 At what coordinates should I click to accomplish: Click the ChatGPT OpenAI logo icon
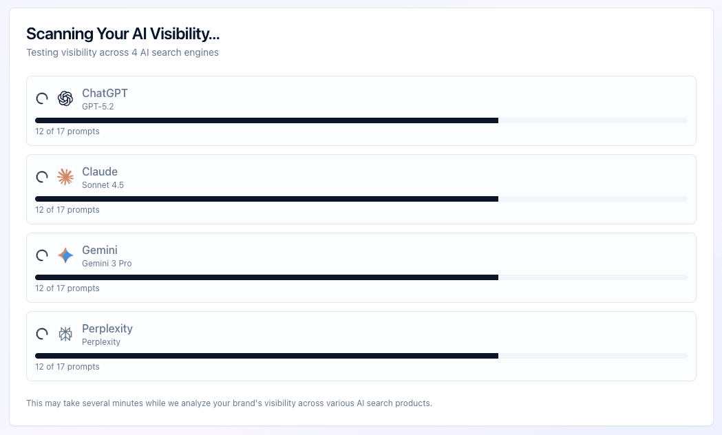65,98
